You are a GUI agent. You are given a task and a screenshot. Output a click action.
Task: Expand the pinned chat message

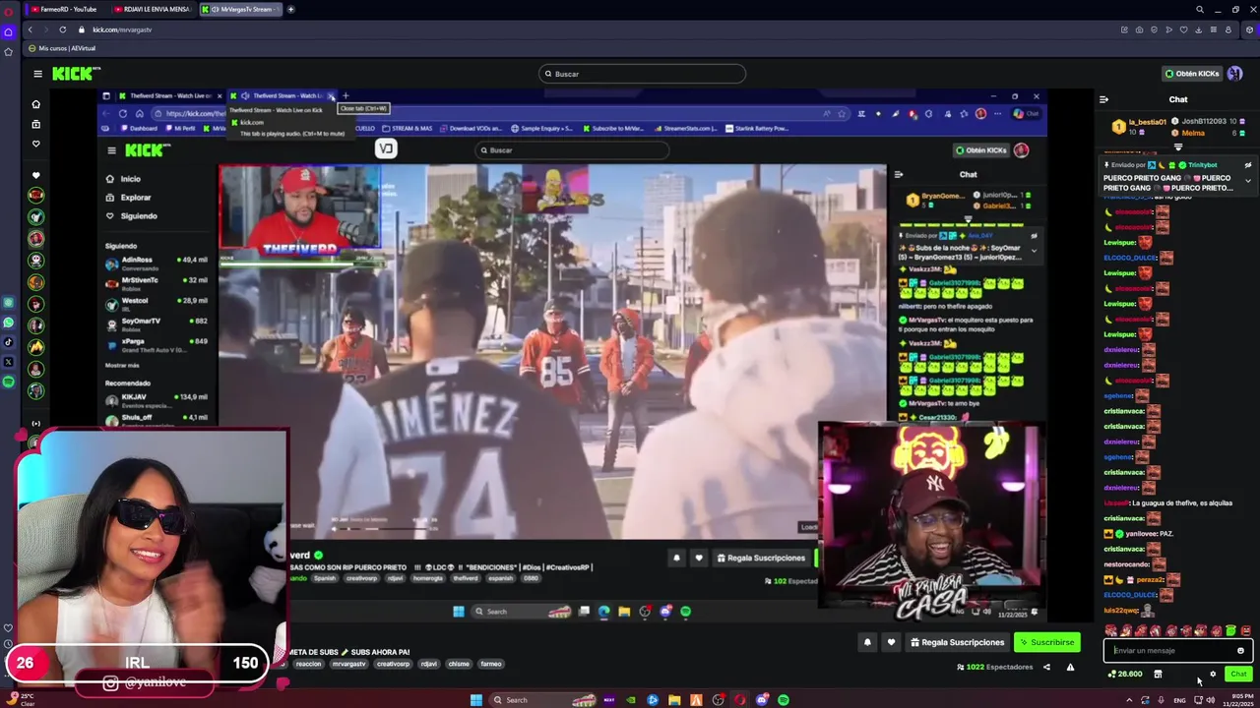(x=1248, y=181)
